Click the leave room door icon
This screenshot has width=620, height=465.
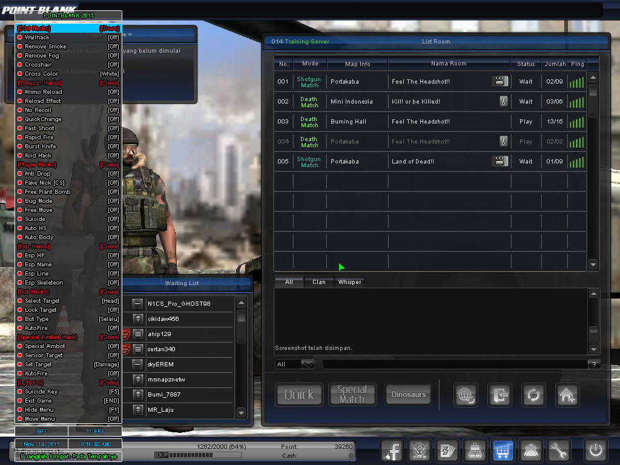coord(500,395)
